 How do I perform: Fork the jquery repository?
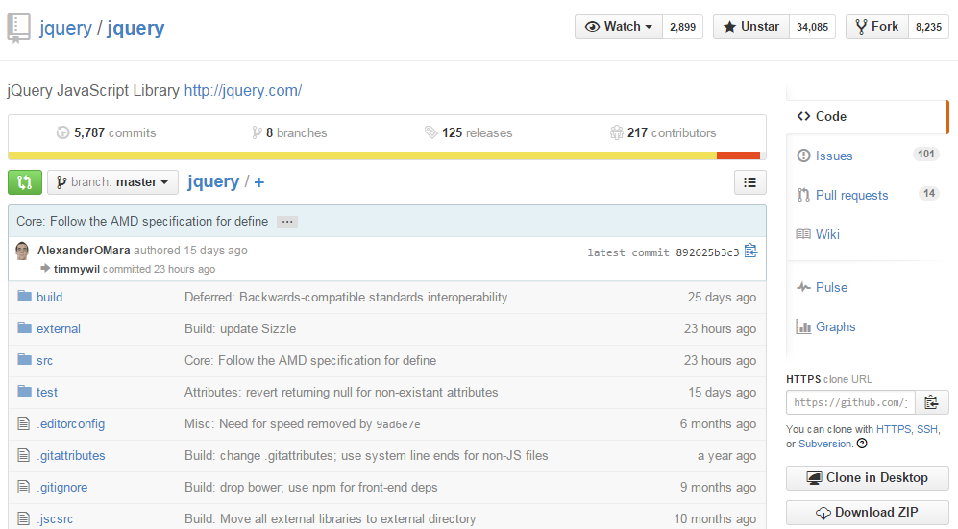click(x=876, y=27)
